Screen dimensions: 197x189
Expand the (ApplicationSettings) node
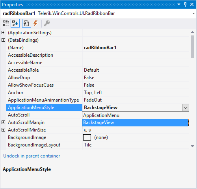pyautogui.click(x=4, y=33)
